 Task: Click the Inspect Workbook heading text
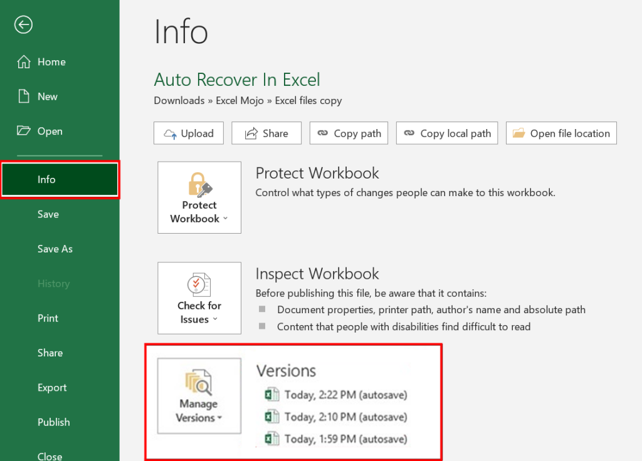point(317,274)
